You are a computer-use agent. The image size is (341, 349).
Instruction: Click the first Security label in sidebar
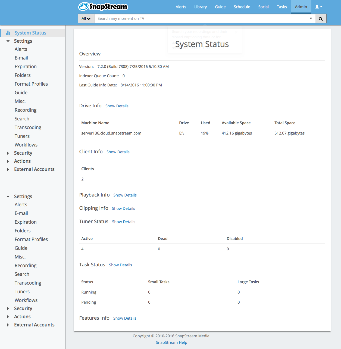coord(23,153)
